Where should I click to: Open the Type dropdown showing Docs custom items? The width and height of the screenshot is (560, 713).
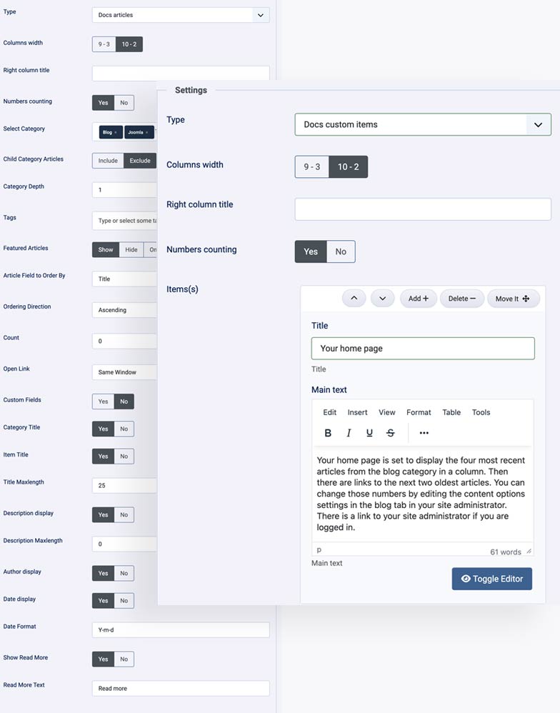(424, 124)
